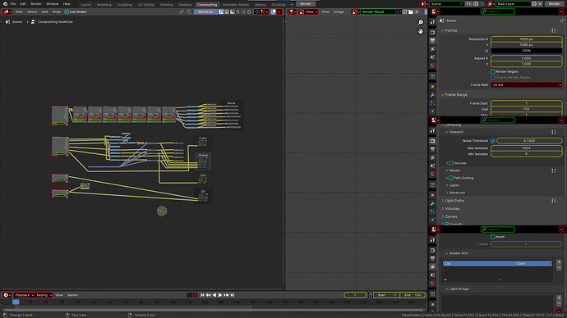Jump to first frame in timeline
This screenshot has width=567, height=318.
coord(202,295)
